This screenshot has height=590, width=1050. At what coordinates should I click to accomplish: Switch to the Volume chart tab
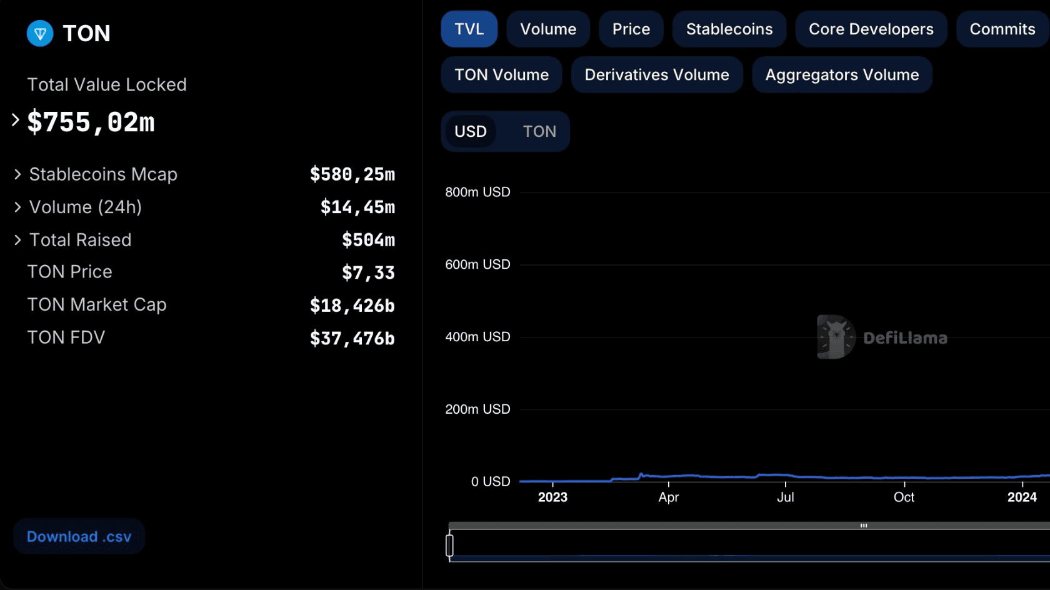coord(548,29)
